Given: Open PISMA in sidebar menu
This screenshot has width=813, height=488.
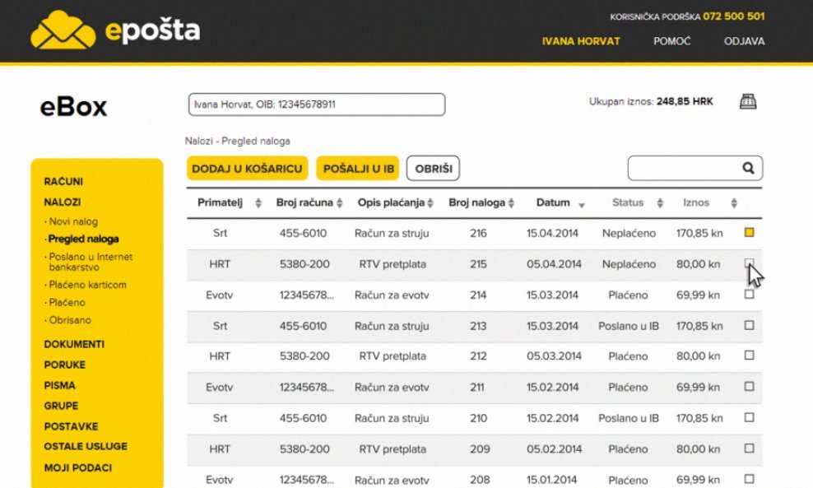Looking at the screenshot, I should tap(59, 386).
